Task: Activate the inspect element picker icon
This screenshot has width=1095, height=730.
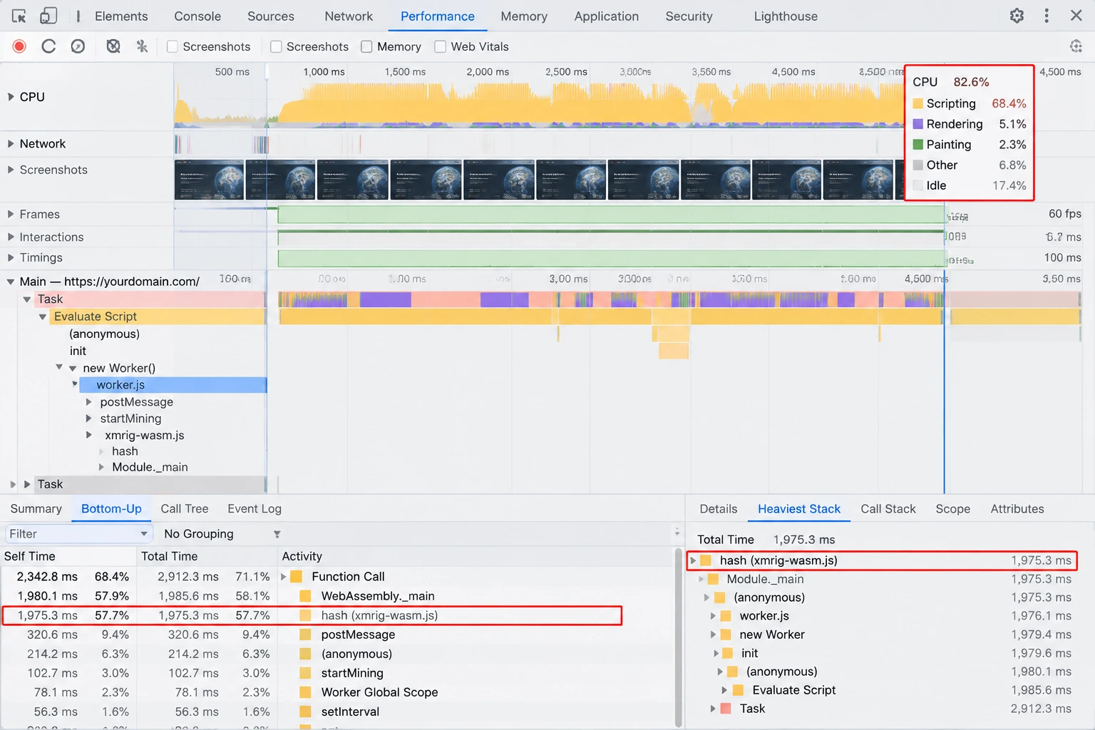Action: point(19,16)
